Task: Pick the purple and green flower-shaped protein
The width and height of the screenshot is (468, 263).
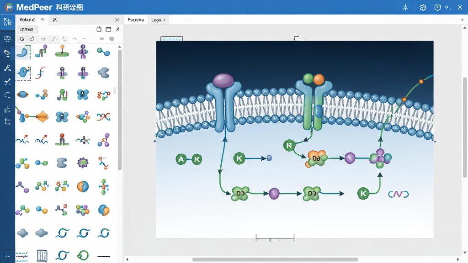Action: tap(83, 163)
